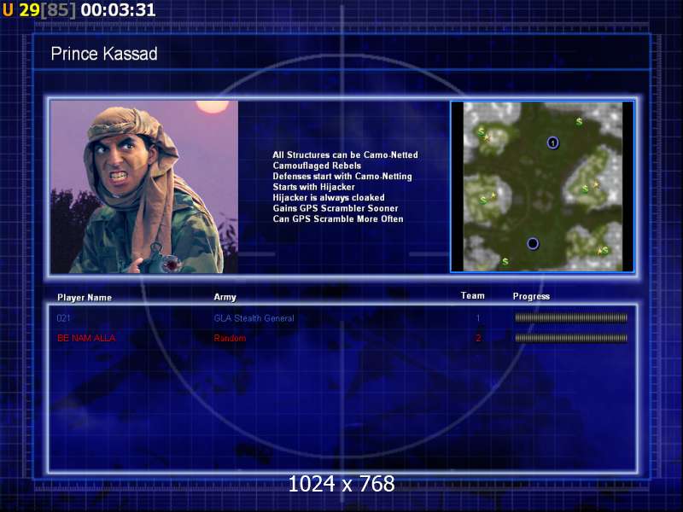Click the GLA Stealth General army entry
The image size is (683, 512).
point(254,318)
